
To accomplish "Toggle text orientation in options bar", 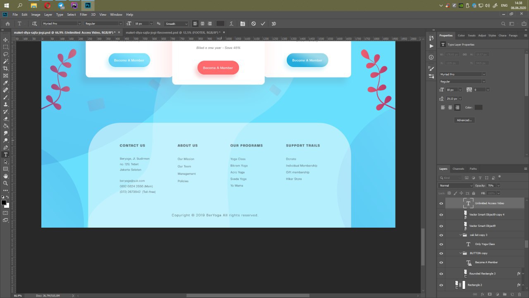I will (34, 24).
